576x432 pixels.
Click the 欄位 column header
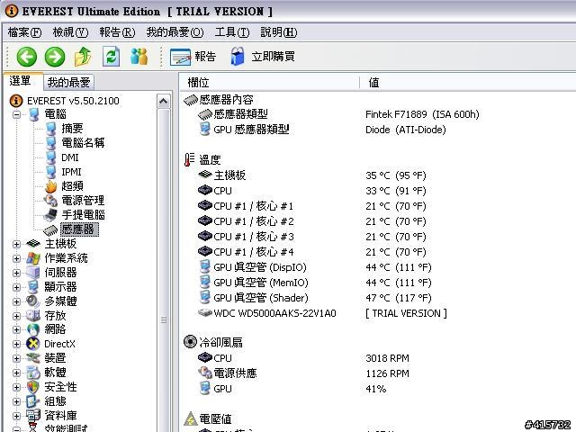pos(269,82)
